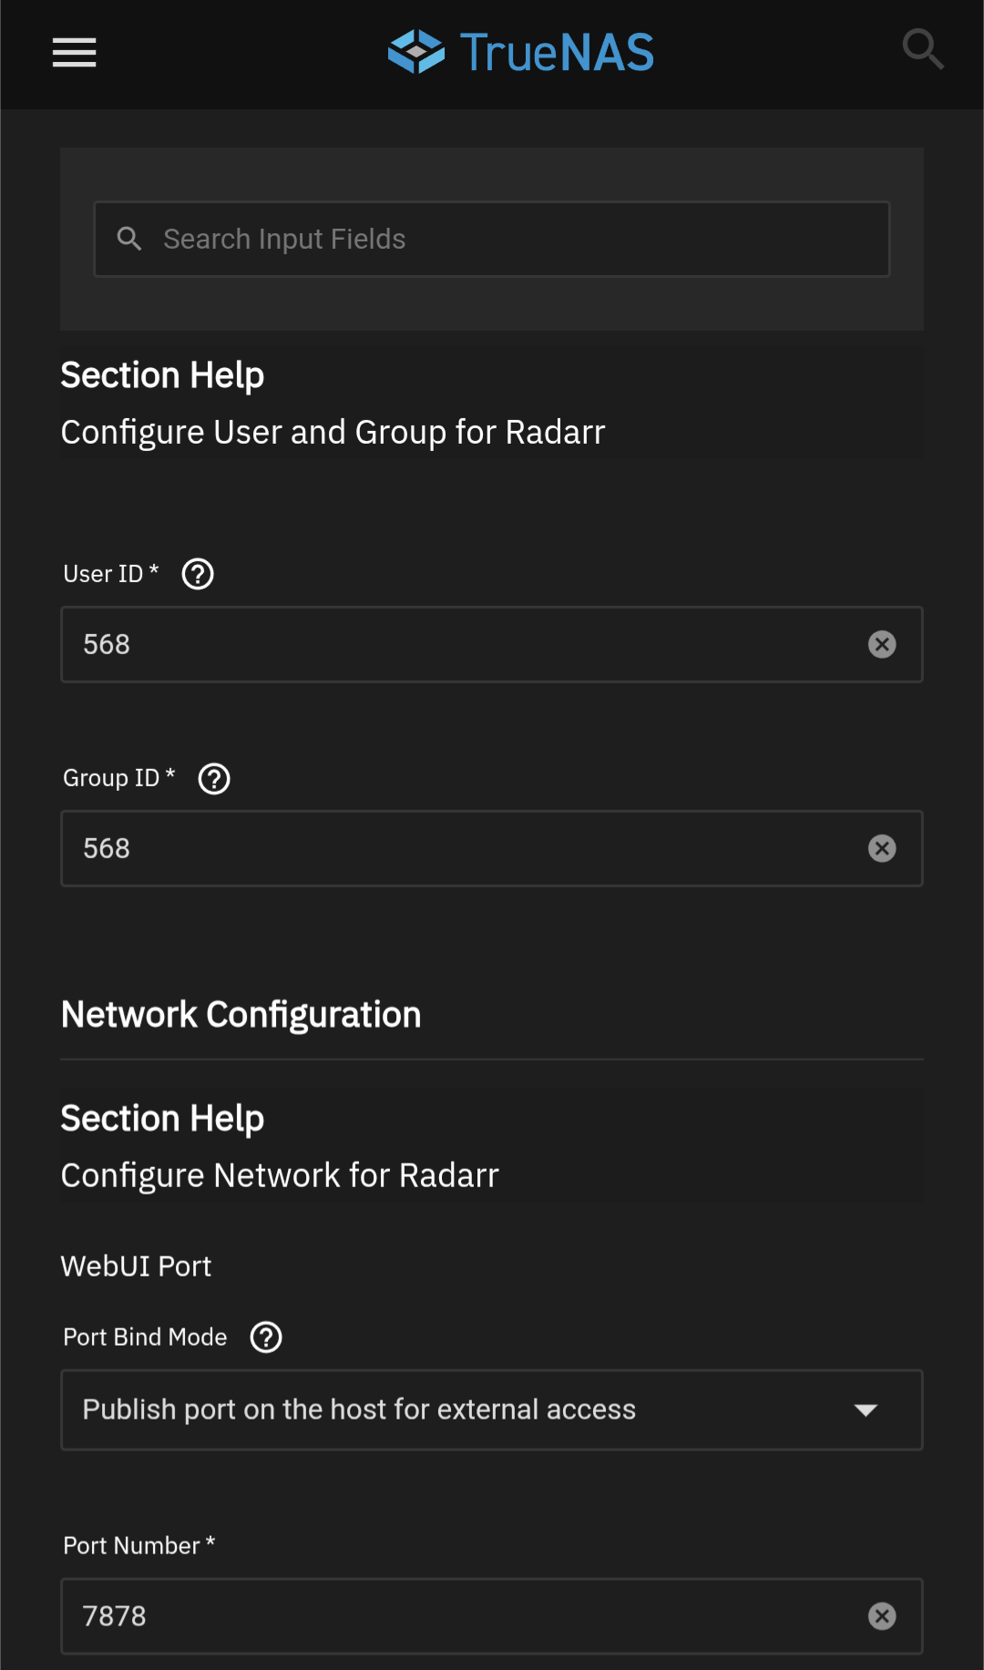
Task: Open the hamburger navigation menu
Action: [75, 53]
